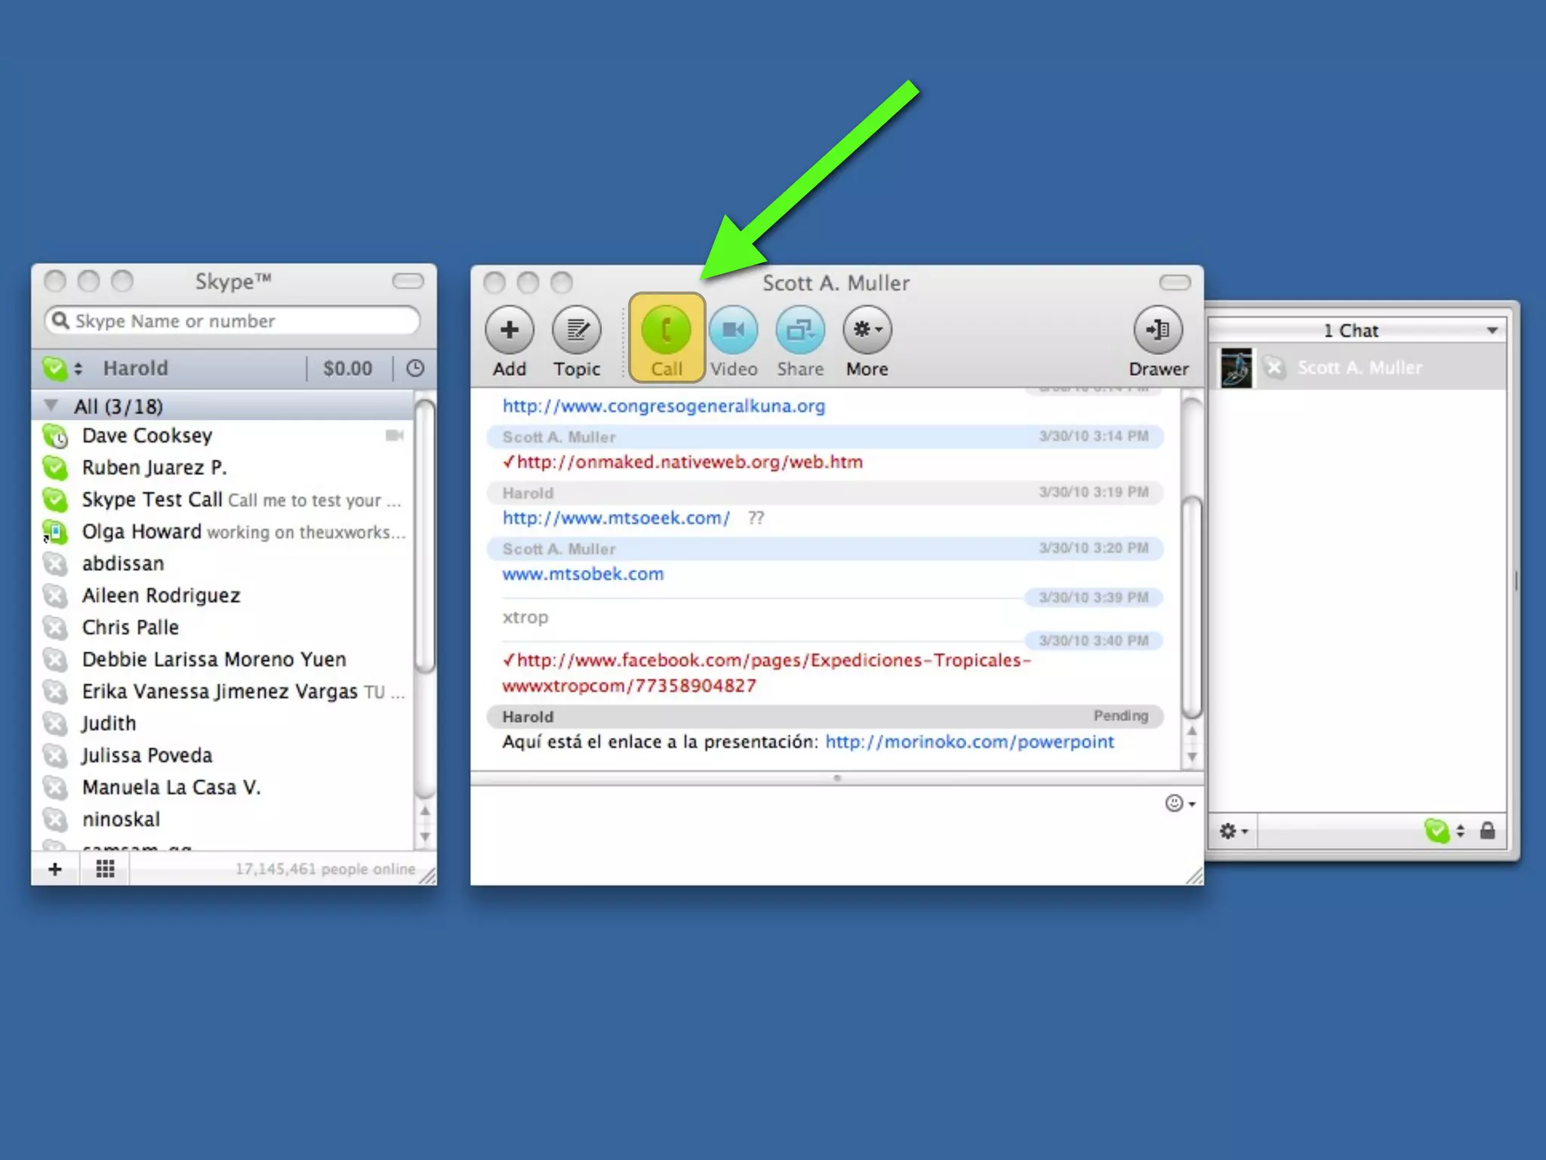Click the call history clock icon

tap(415, 369)
